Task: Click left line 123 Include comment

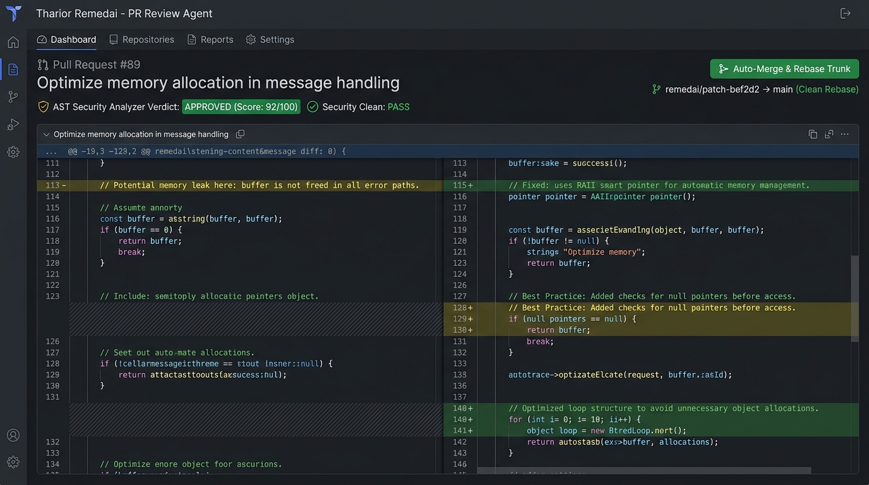Action: [x=209, y=296]
